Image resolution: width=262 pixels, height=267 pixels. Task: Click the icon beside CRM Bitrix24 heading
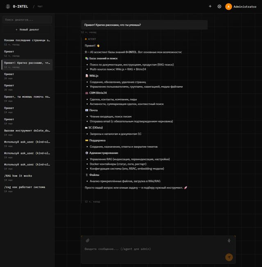[x=87, y=93]
